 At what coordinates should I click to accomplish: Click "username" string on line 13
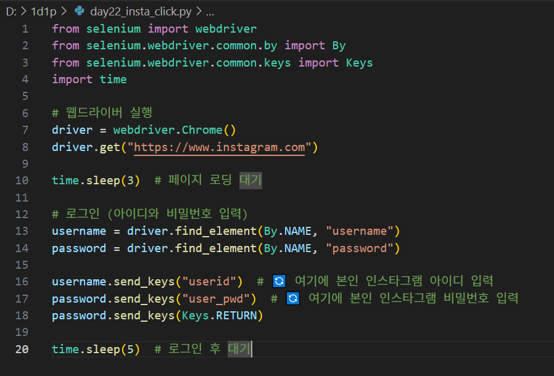(x=359, y=231)
